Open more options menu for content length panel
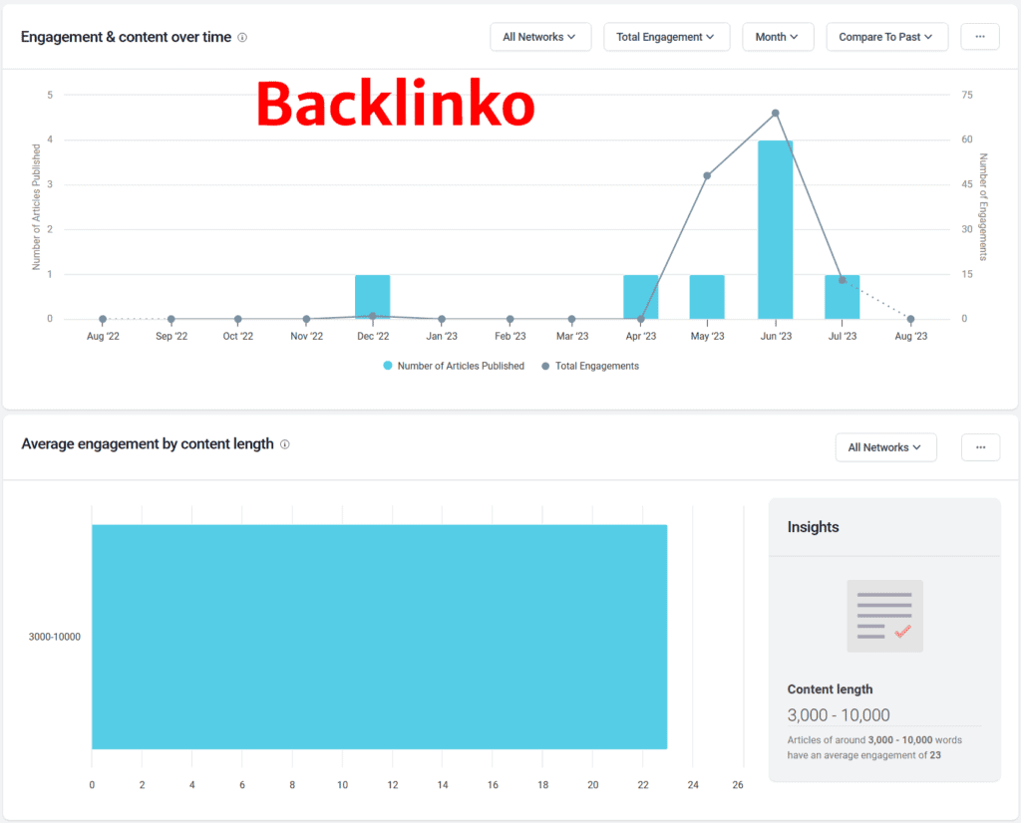 [979, 447]
